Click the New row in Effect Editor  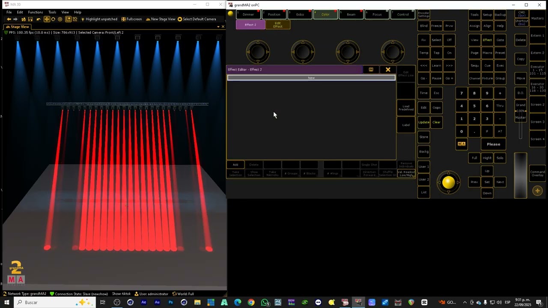click(x=311, y=78)
